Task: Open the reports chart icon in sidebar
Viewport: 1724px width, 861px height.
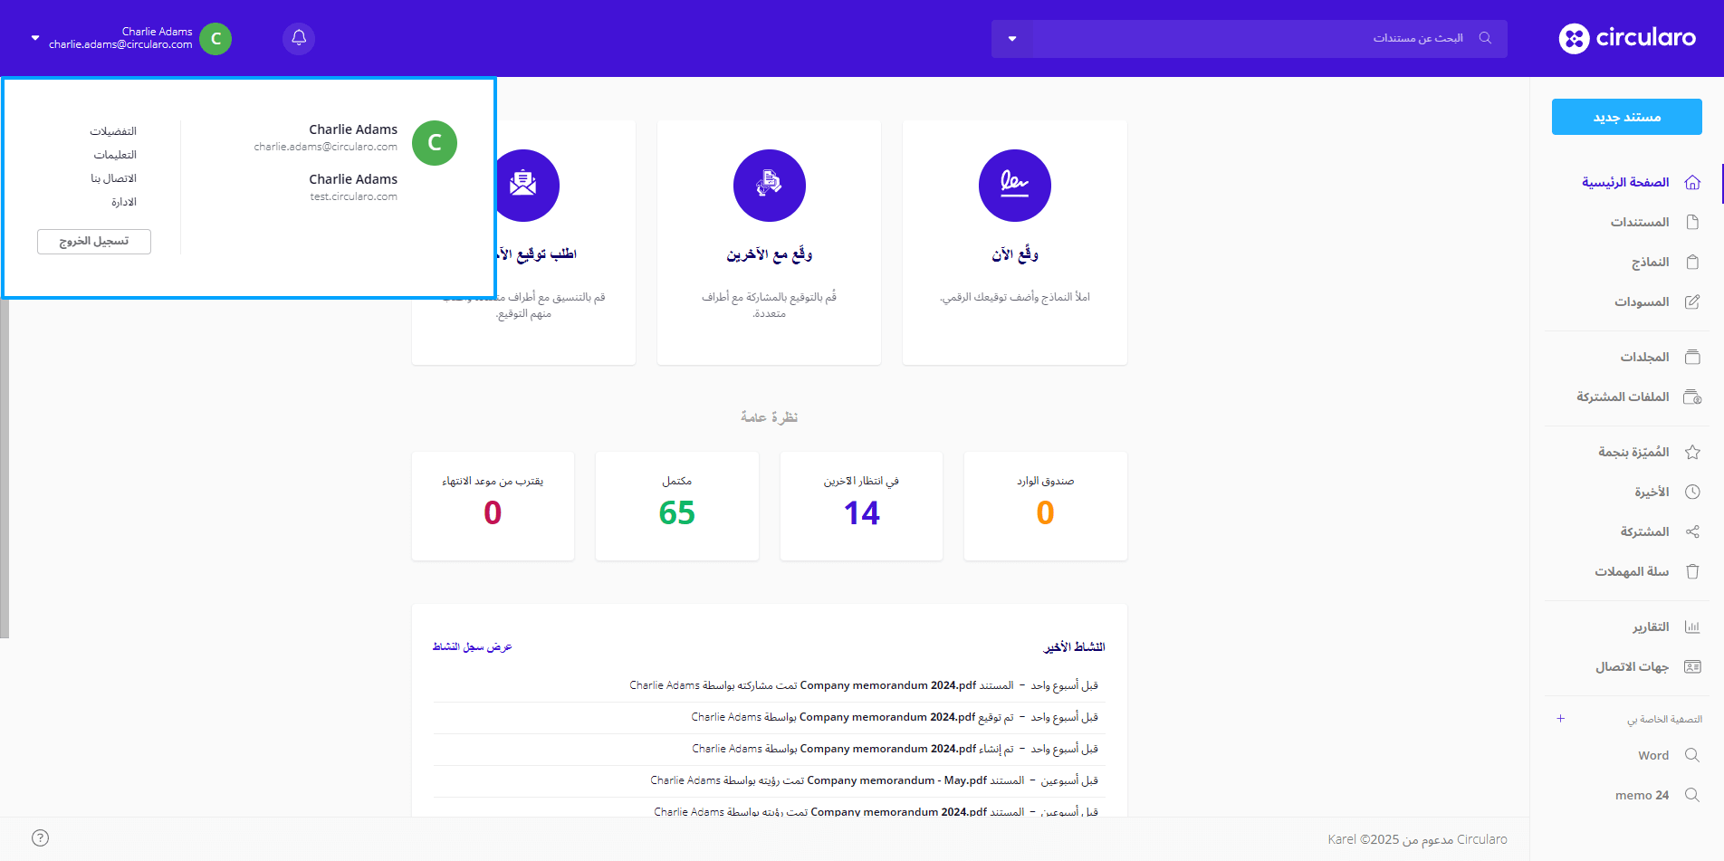Action: pyautogui.click(x=1691, y=627)
